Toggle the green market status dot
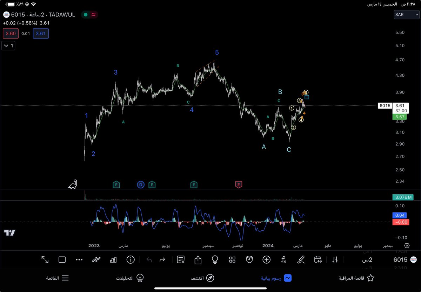The image size is (421, 292). (85, 15)
